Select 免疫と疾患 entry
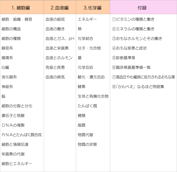Viewport: 177px width, 172px height. [55, 67]
